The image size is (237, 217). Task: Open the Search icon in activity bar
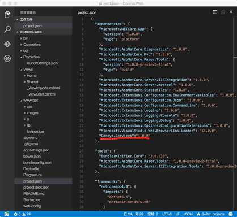point(7,29)
